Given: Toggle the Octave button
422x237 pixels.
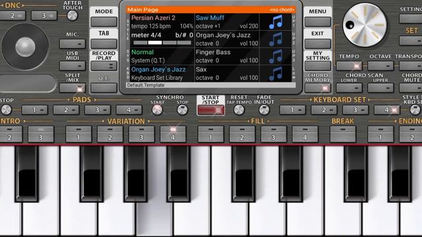Looking at the screenshot, I should 380,66.
